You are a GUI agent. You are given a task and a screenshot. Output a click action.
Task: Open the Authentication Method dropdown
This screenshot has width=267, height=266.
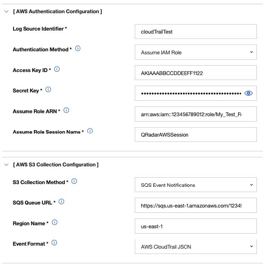pyautogui.click(x=196, y=52)
